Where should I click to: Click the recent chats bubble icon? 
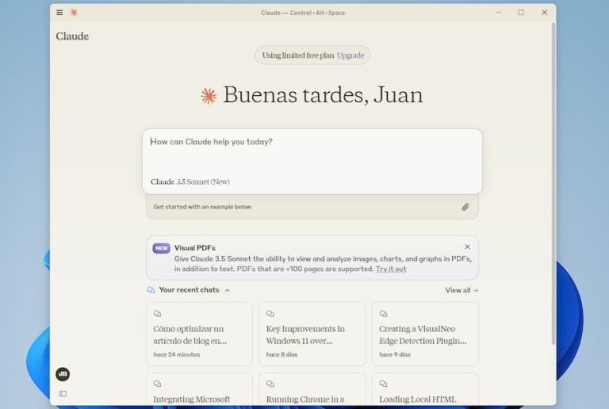[151, 290]
